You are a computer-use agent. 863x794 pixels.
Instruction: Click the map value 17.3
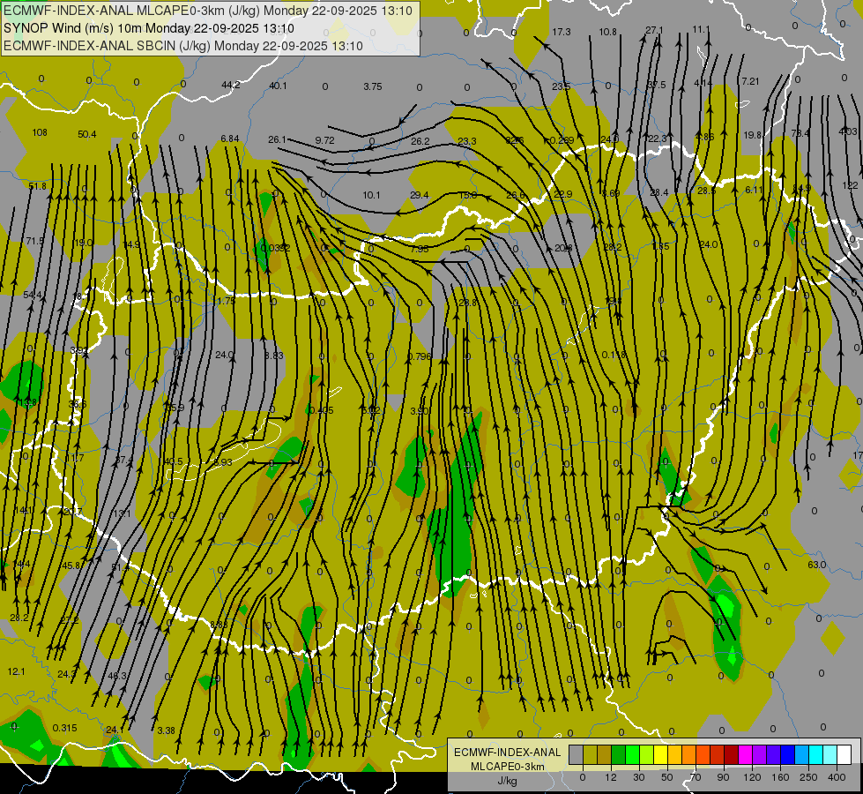(x=562, y=32)
